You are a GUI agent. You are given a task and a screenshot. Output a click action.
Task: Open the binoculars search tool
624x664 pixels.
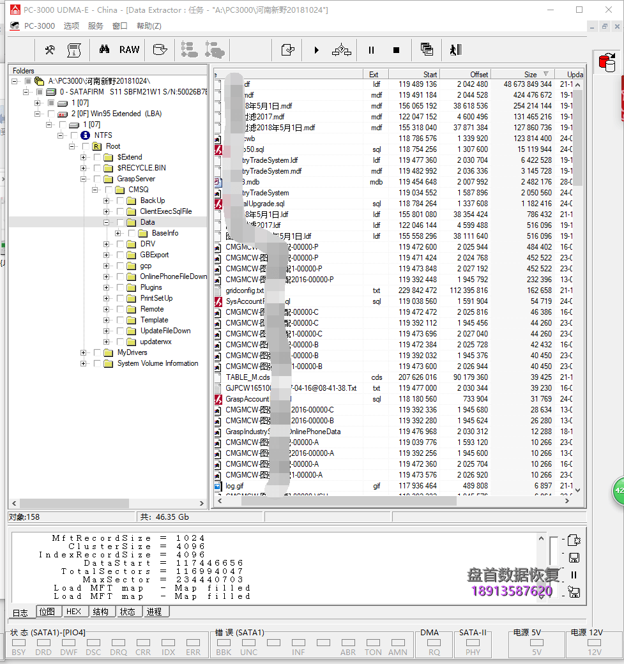point(104,50)
